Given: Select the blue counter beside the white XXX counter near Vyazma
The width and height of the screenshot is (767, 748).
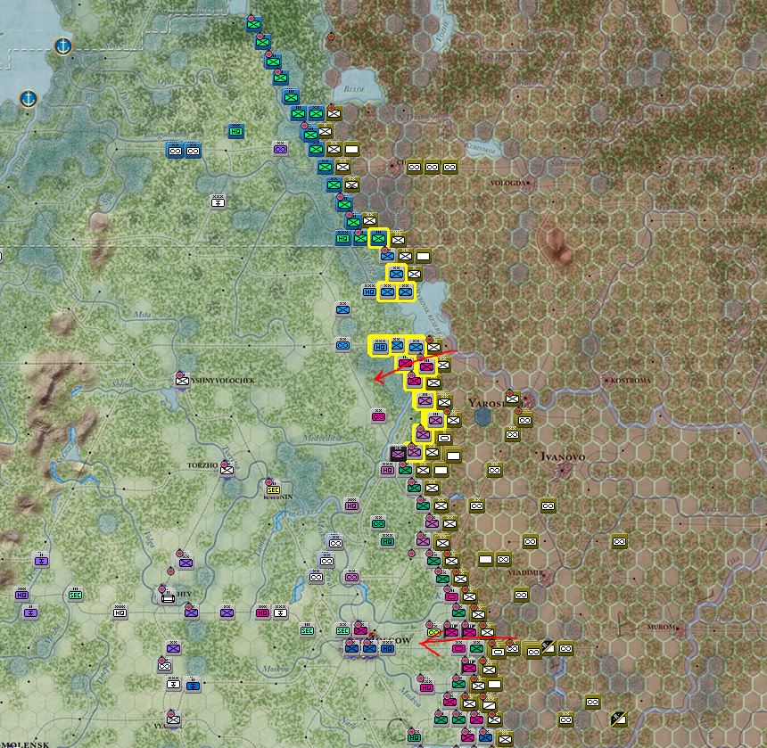Looking at the screenshot, I should (193, 685).
